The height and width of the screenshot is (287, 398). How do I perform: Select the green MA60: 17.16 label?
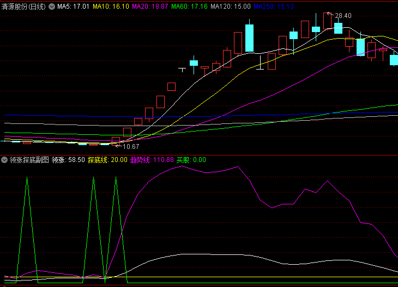pyautogui.click(x=189, y=7)
